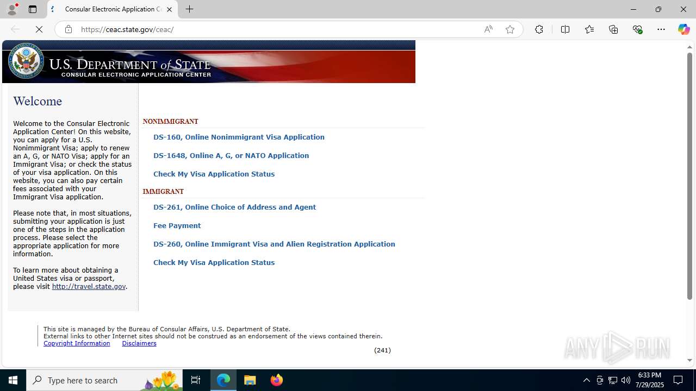
Task: Launch Firefox from the taskbar
Action: [277, 380]
